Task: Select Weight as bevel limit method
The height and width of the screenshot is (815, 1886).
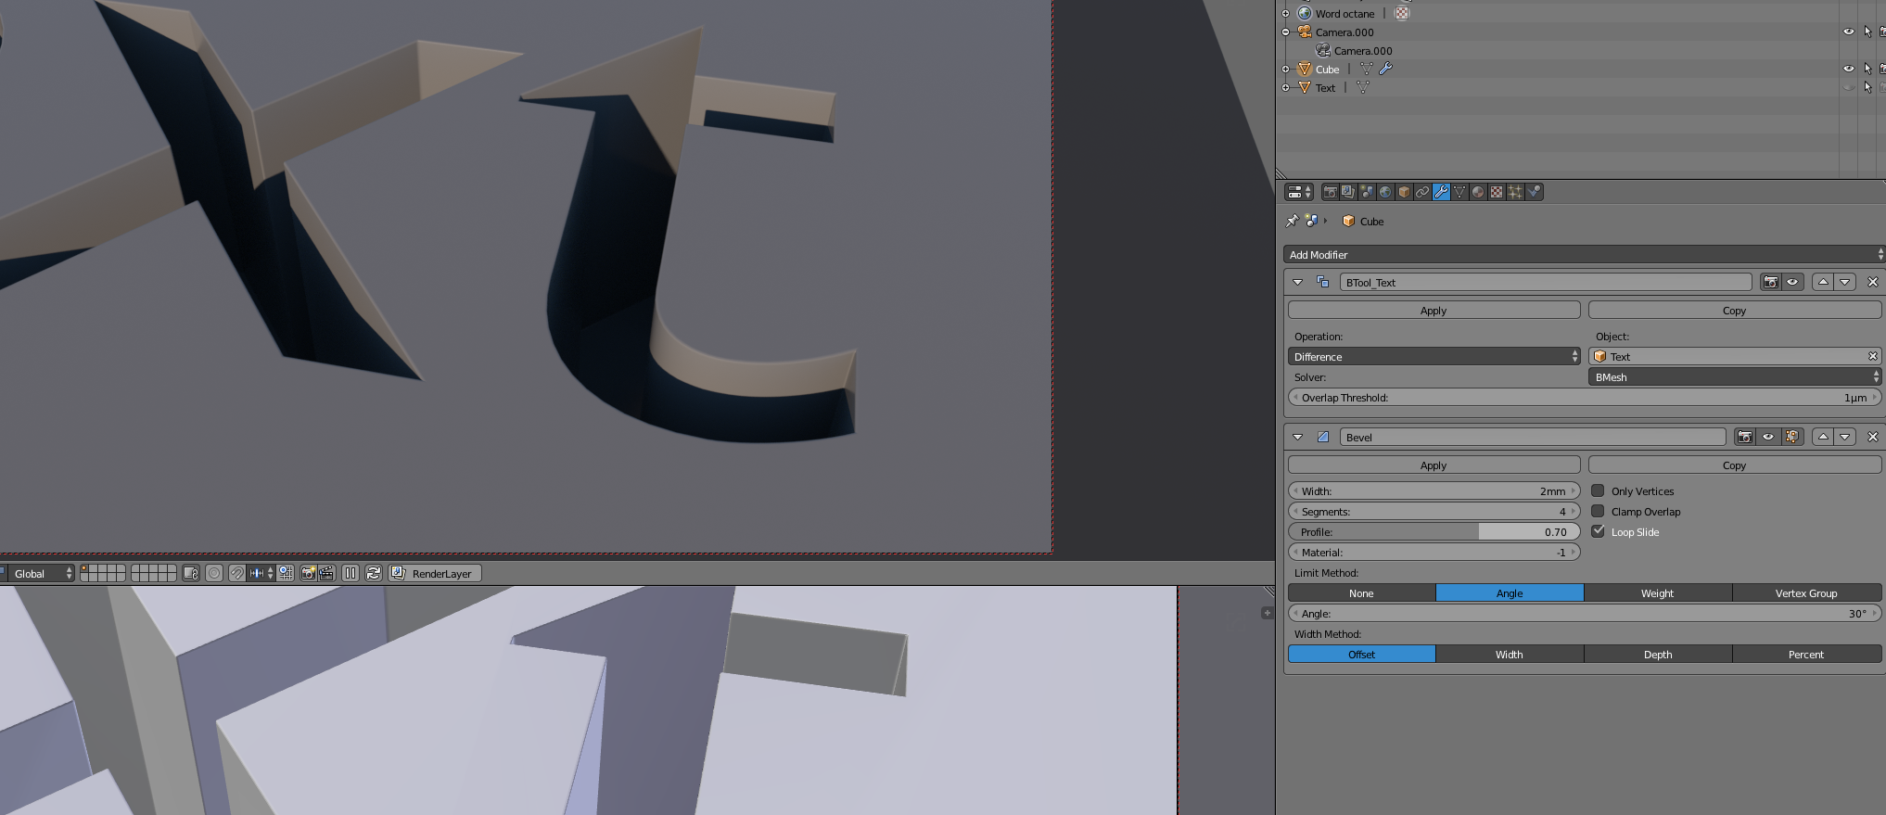Action: coord(1658,592)
